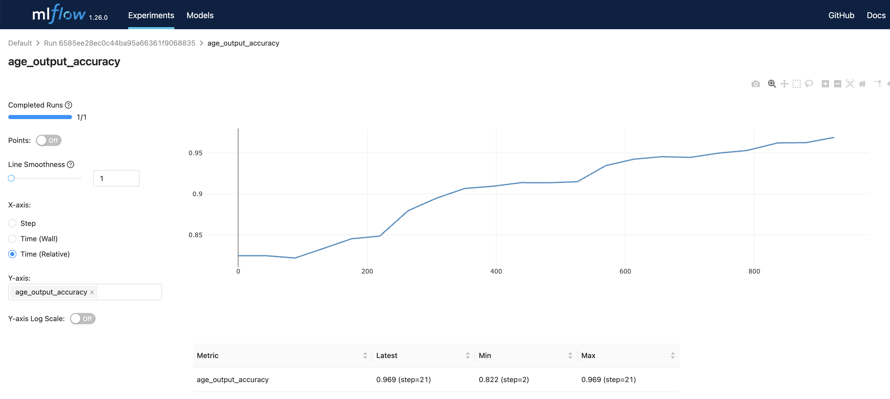Reset axes with the home icon
The image size is (890, 399).
coord(862,84)
